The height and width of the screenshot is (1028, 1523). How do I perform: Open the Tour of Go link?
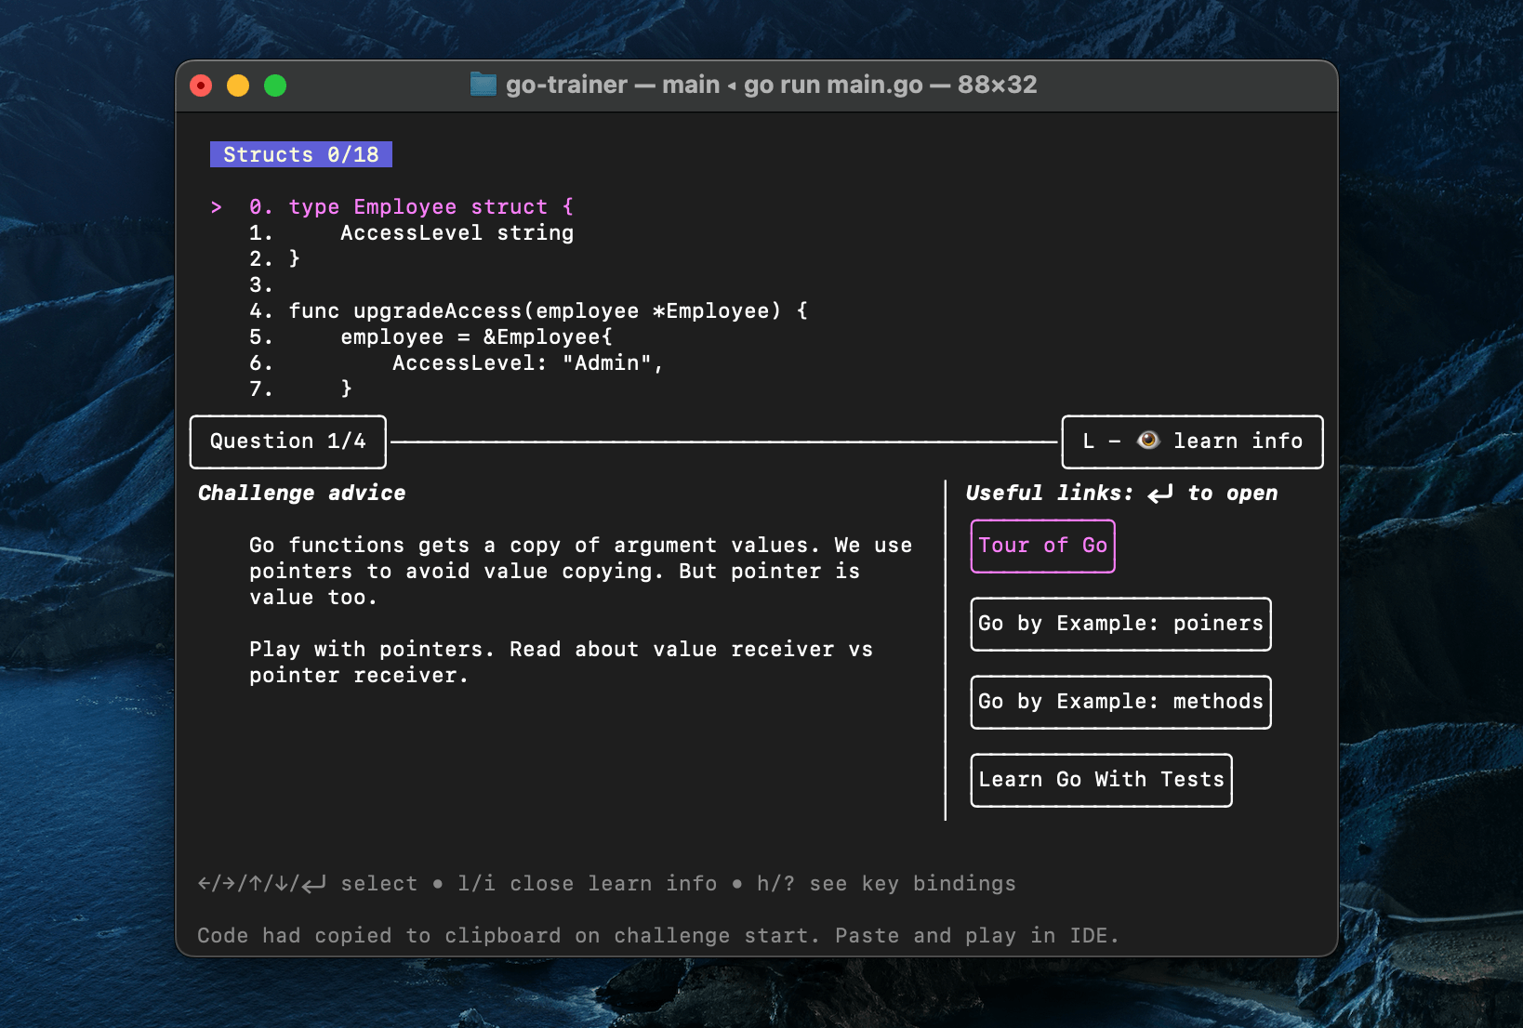pos(1042,546)
